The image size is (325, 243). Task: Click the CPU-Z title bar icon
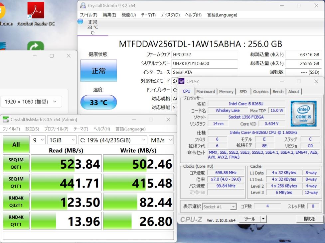(x=181, y=81)
